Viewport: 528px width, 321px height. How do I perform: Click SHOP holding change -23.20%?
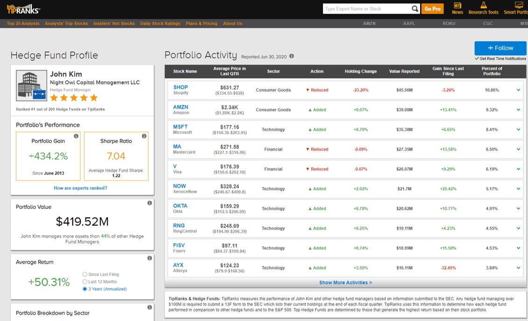[361, 90]
